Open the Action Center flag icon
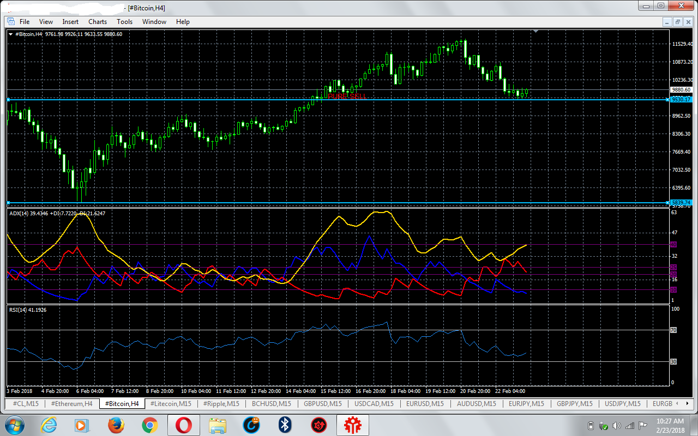Viewport: 698px width, 436px height. 642,426
